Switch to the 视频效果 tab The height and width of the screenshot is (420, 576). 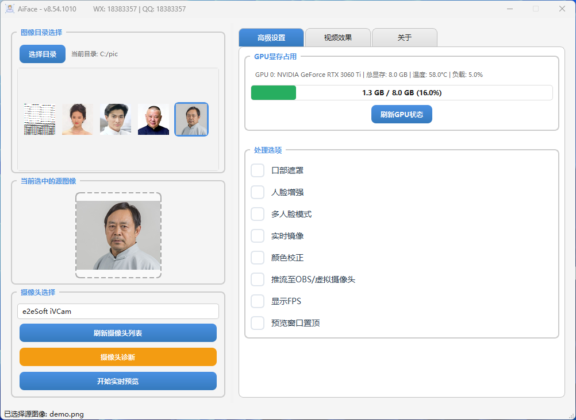tap(337, 37)
